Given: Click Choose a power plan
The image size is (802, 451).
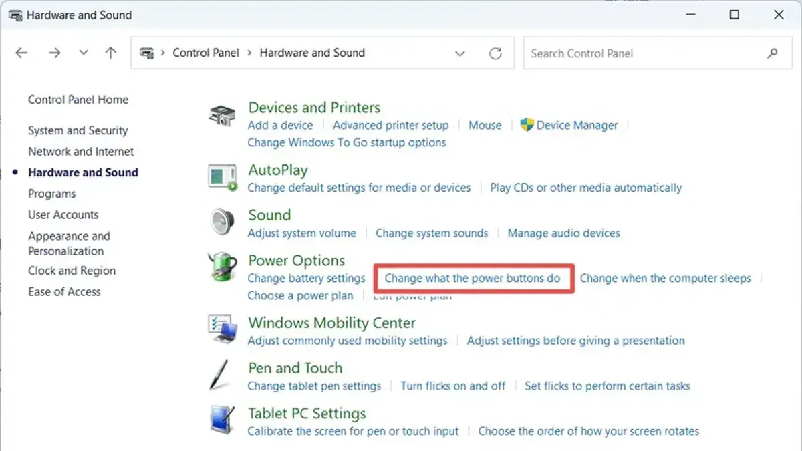Looking at the screenshot, I should (301, 295).
